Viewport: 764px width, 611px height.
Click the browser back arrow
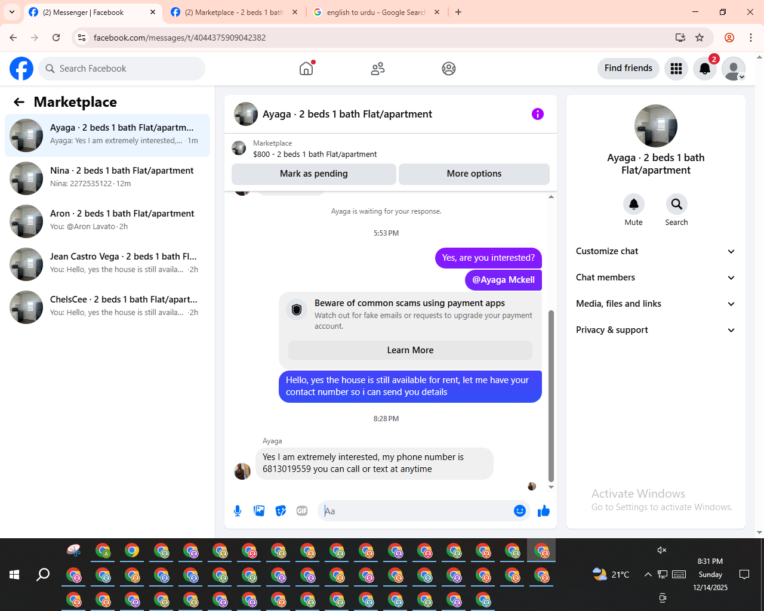[13, 38]
